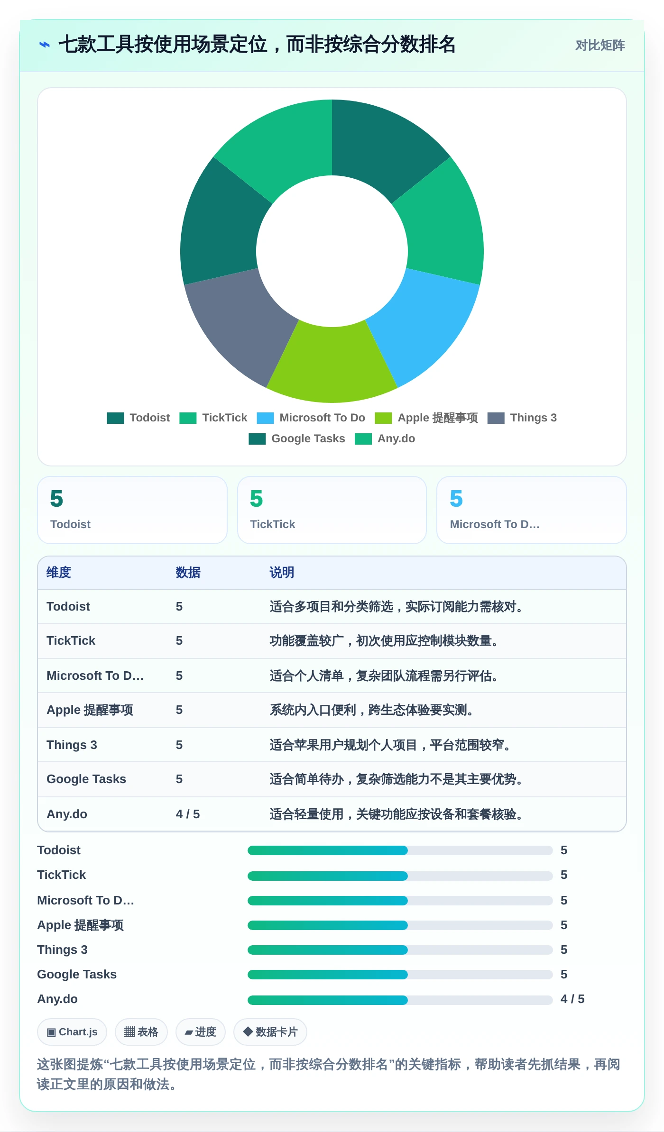Click the blue lightning icon beside the title
The width and height of the screenshot is (664, 1132).
[44, 45]
